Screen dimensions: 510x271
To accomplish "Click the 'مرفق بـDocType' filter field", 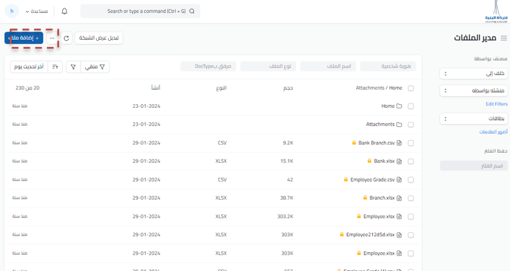I will click(208, 66).
